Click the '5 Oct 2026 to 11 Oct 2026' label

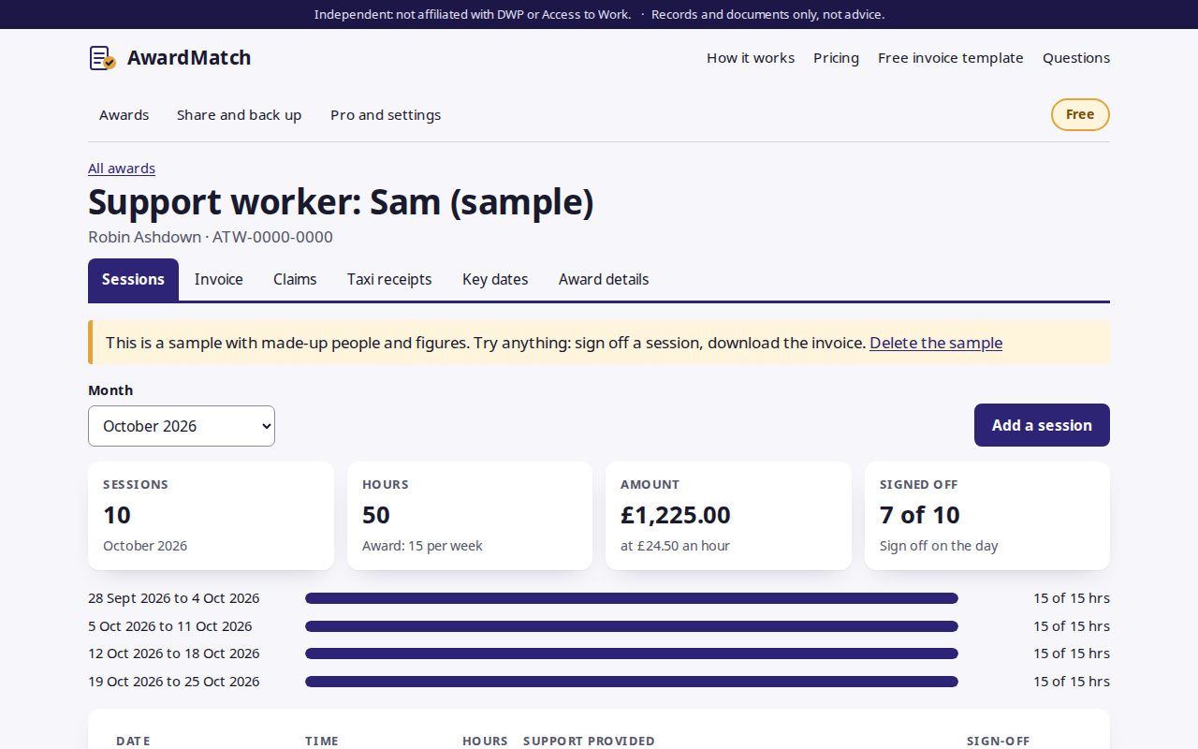tap(170, 626)
